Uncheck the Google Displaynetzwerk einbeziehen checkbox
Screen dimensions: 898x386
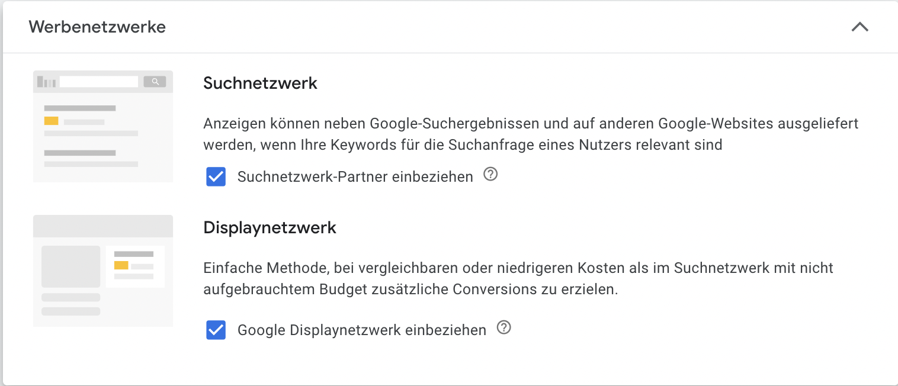pyautogui.click(x=216, y=330)
